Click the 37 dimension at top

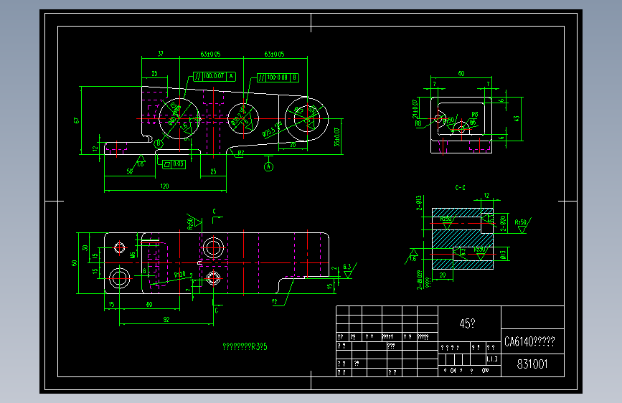pyautogui.click(x=160, y=54)
